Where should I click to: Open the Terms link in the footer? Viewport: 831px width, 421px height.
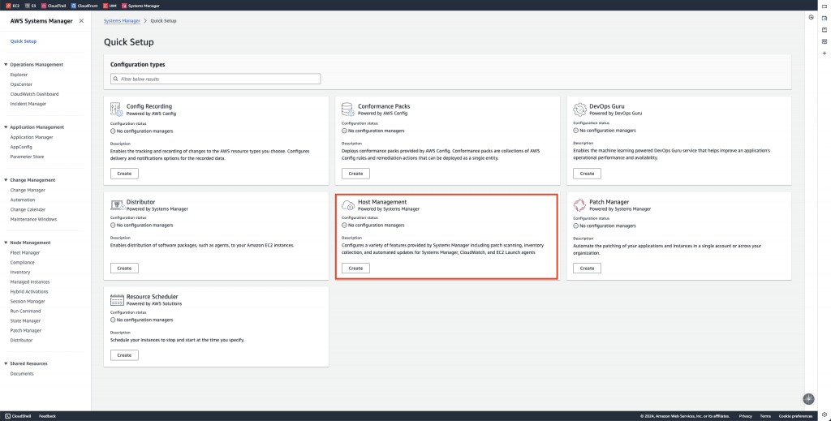[765, 416]
